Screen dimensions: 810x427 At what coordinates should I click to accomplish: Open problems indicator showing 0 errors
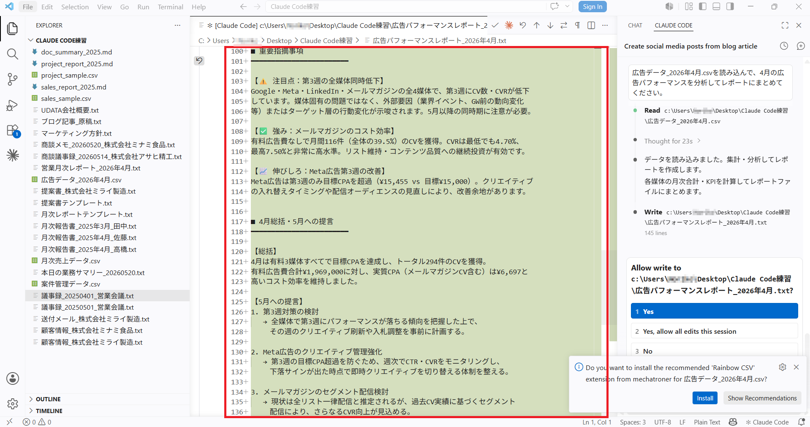coord(37,422)
